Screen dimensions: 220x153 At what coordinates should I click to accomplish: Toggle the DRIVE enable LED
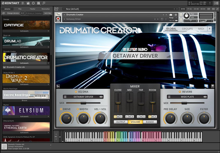(x=61, y=109)
